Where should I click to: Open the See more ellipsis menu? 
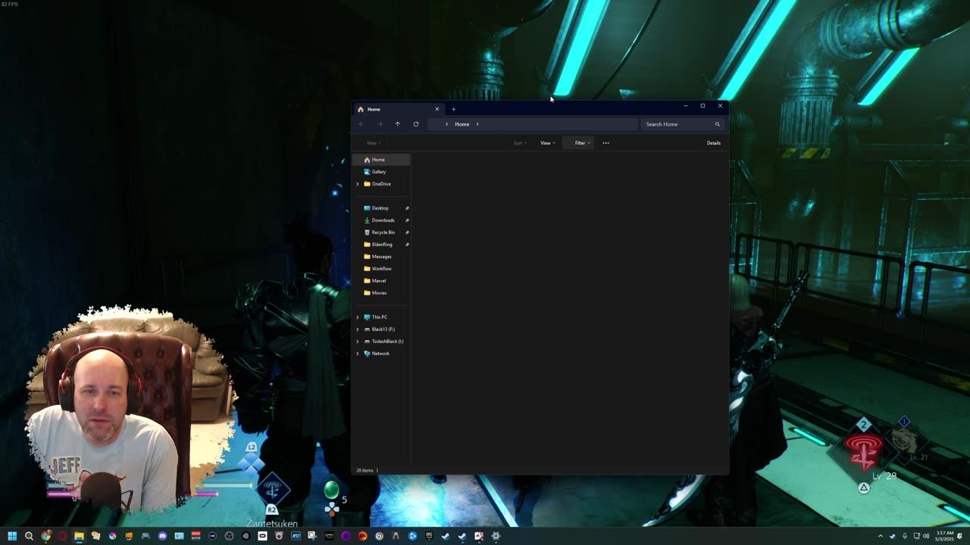pos(605,143)
